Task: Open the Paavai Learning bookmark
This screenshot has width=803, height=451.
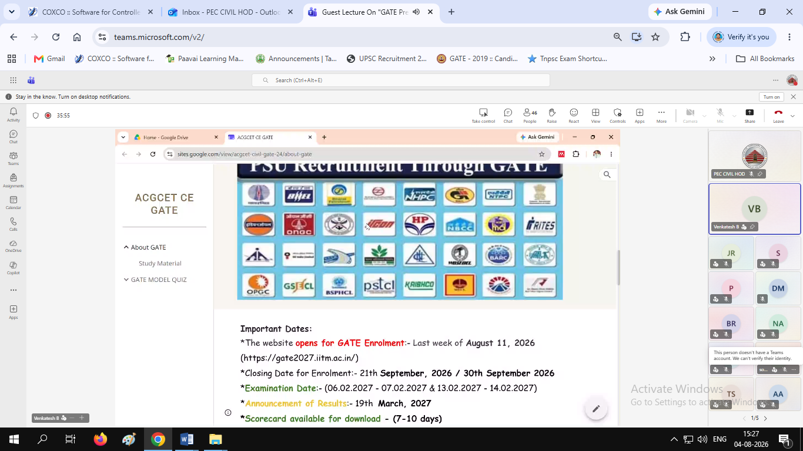Action: 205,59
